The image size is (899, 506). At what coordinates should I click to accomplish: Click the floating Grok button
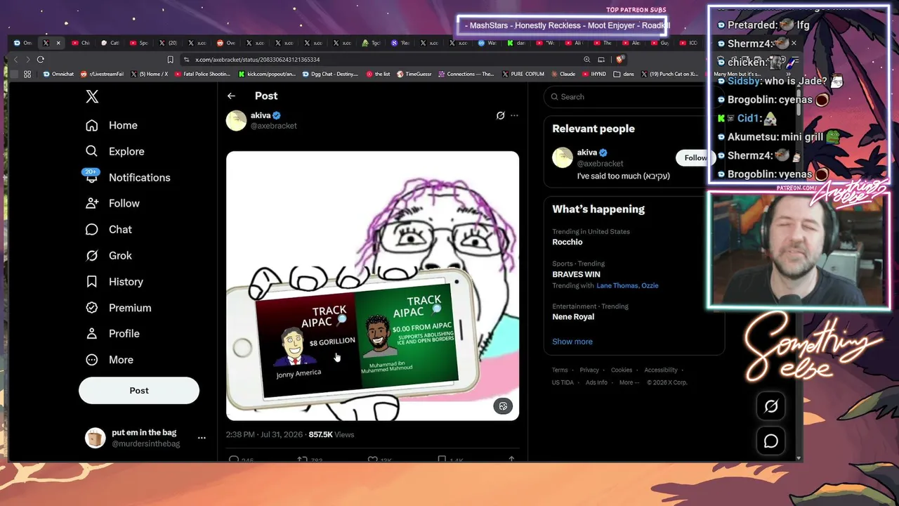tap(771, 406)
